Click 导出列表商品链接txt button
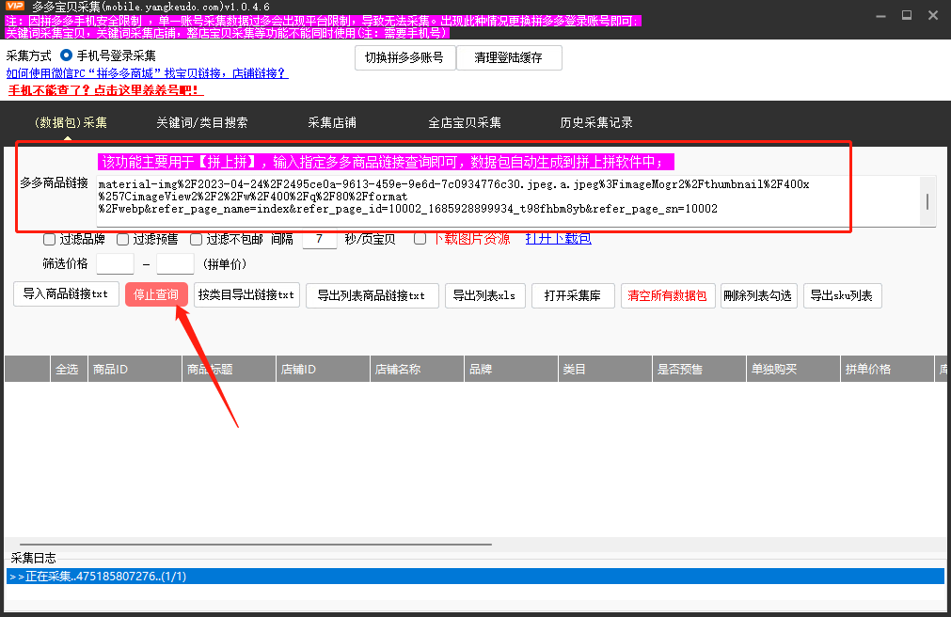951x617 pixels. [x=372, y=295]
